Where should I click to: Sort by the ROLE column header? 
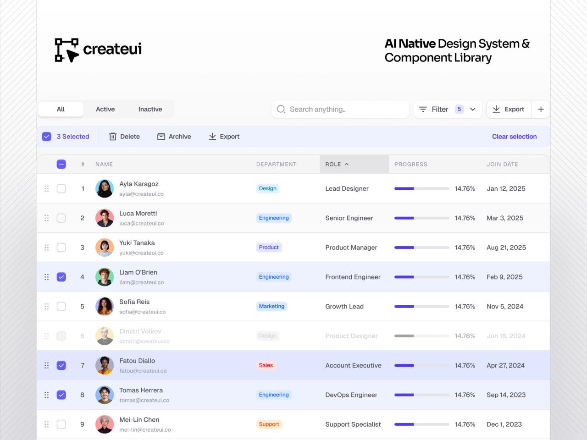point(354,164)
